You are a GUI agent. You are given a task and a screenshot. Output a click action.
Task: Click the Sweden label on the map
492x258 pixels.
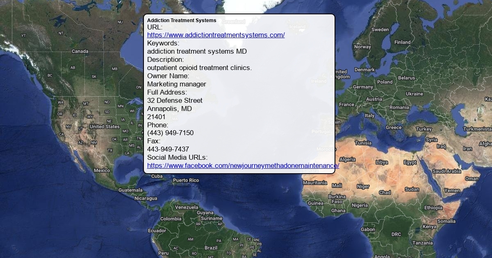click(380, 29)
